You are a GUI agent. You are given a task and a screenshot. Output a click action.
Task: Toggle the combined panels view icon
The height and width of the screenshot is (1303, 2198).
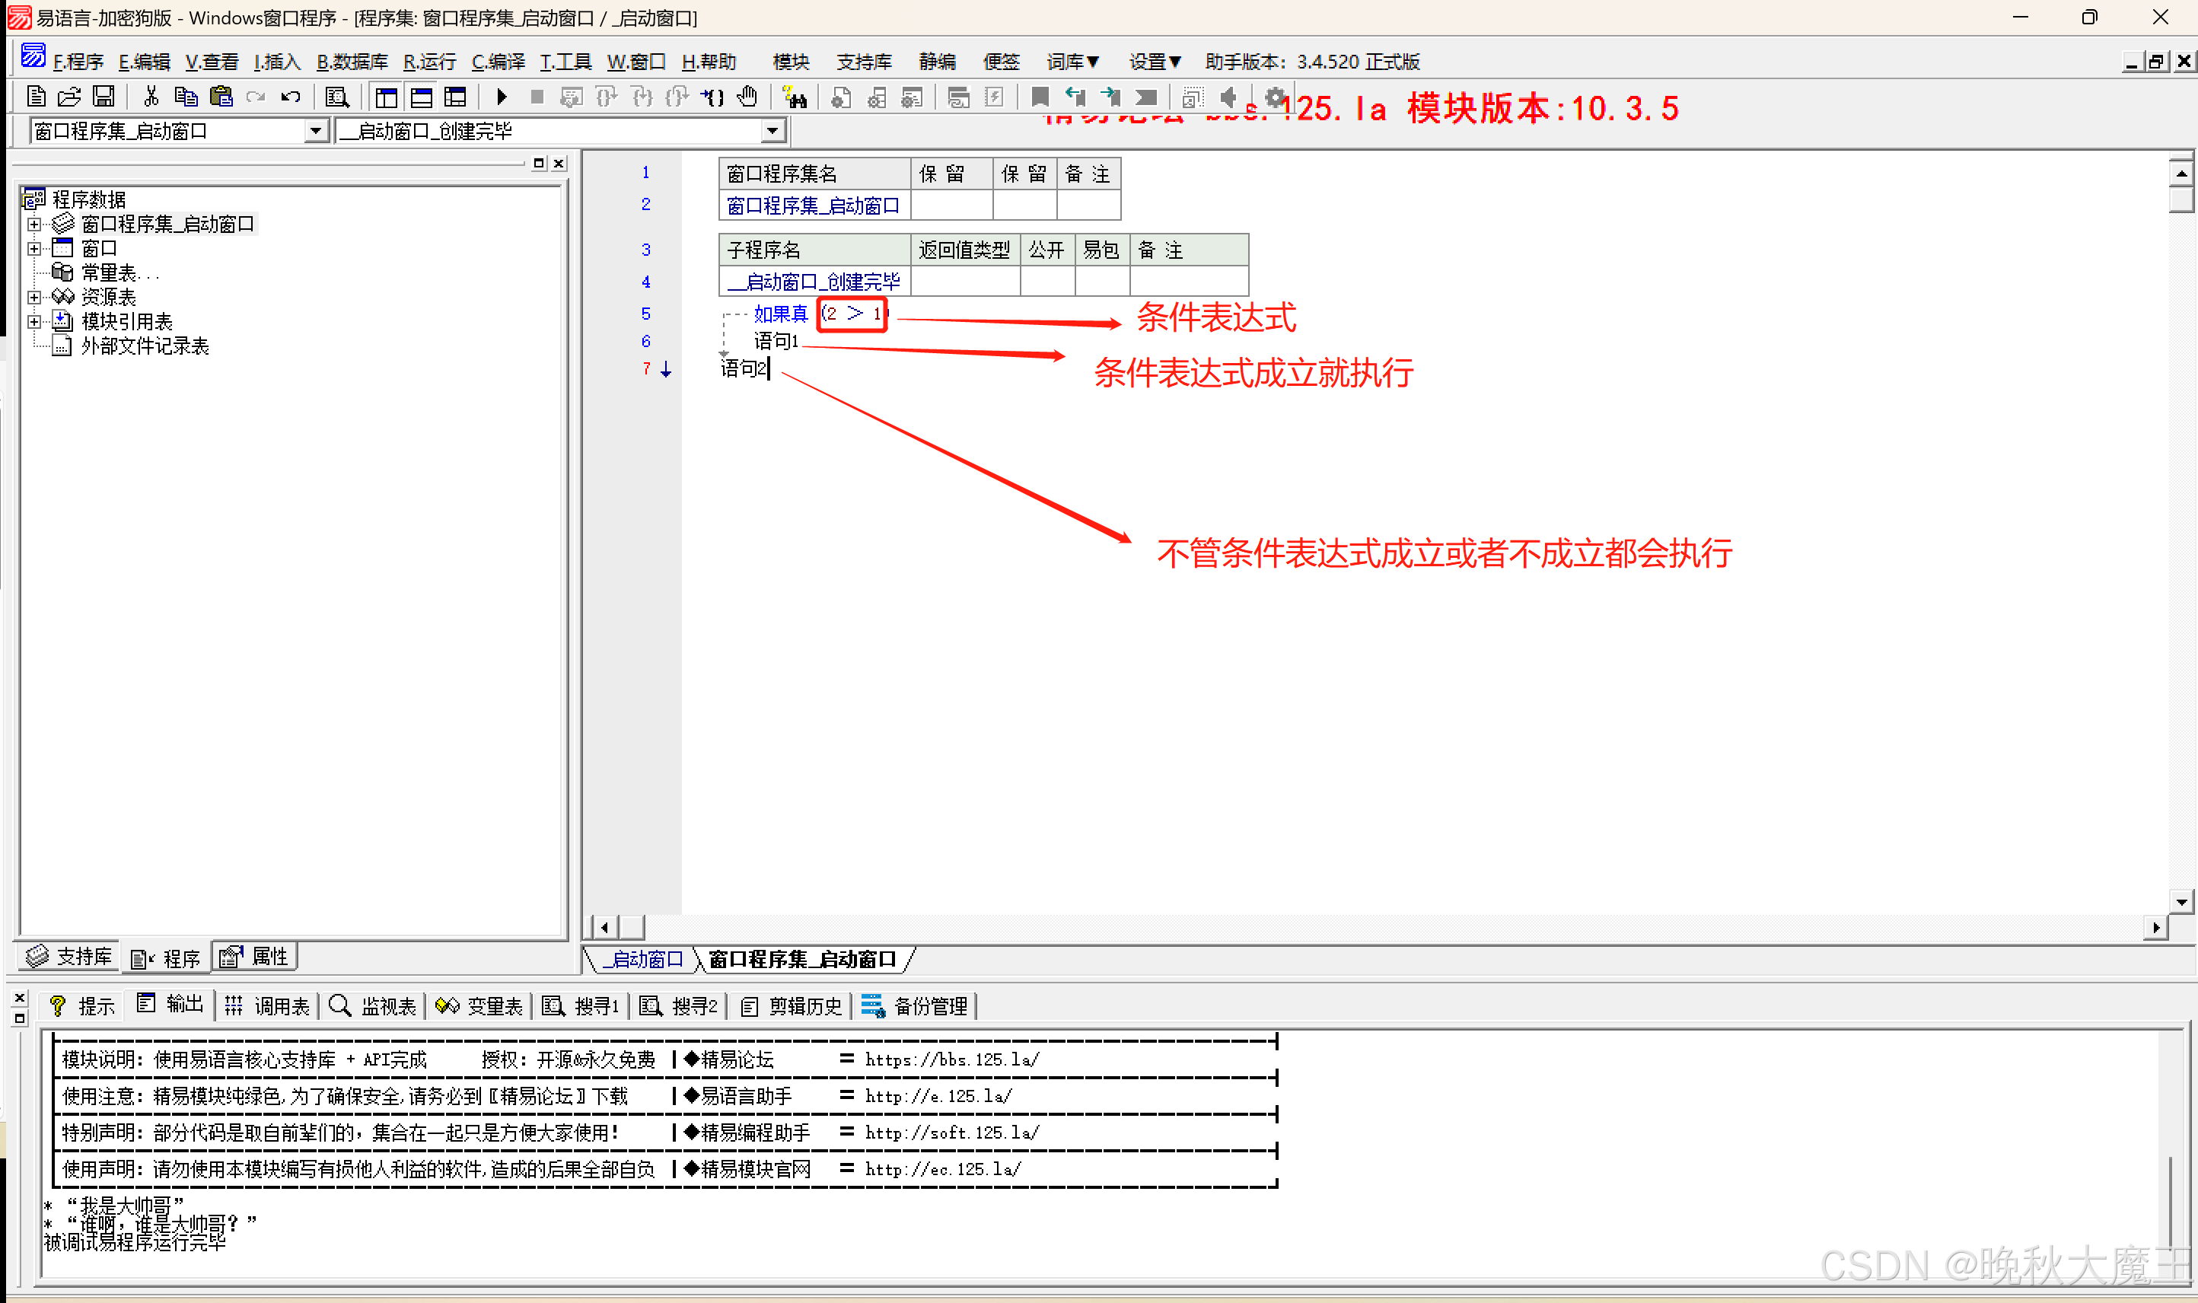pos(456,97)
